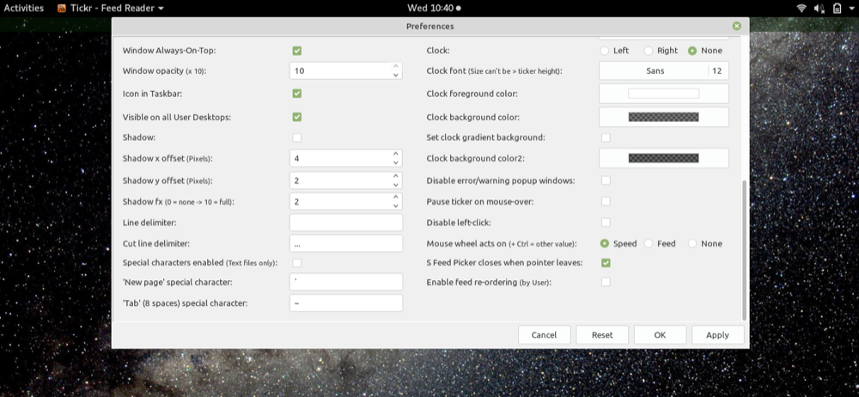Viewport: 859px width, 397px height.
Task: Click the Line delimiter input field
Action: [x=346, y=223]
